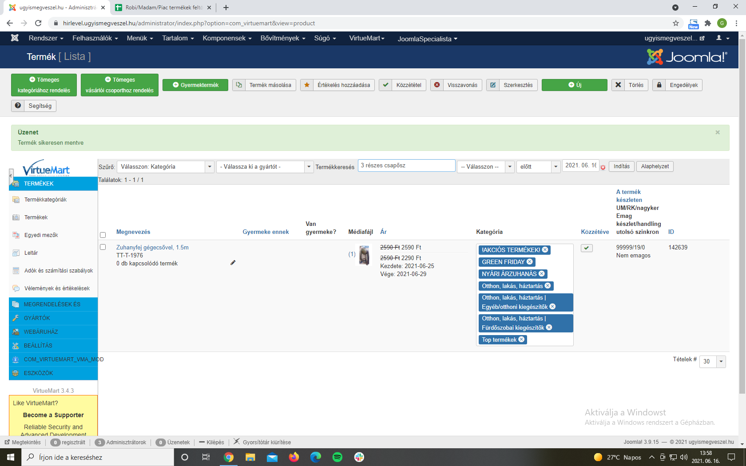This screenshot has width=746, height=466.
Task: Open the items-per-page dropdown showing 30
Action: (712, 361)
